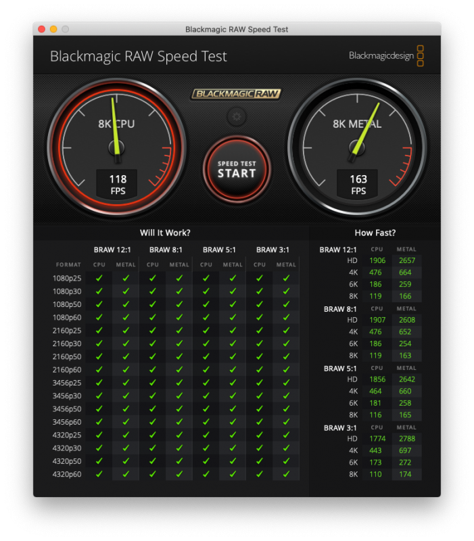The height and width of the screenshot is (541, 474).
Task: Click the 8K METAL gauge
Action: [x=357, y=148]
